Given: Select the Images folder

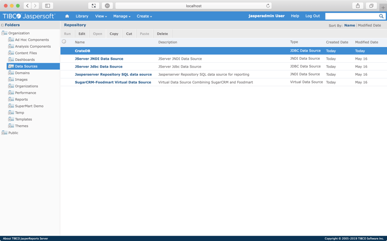Looking at the screenshot, I should (21, 80).
